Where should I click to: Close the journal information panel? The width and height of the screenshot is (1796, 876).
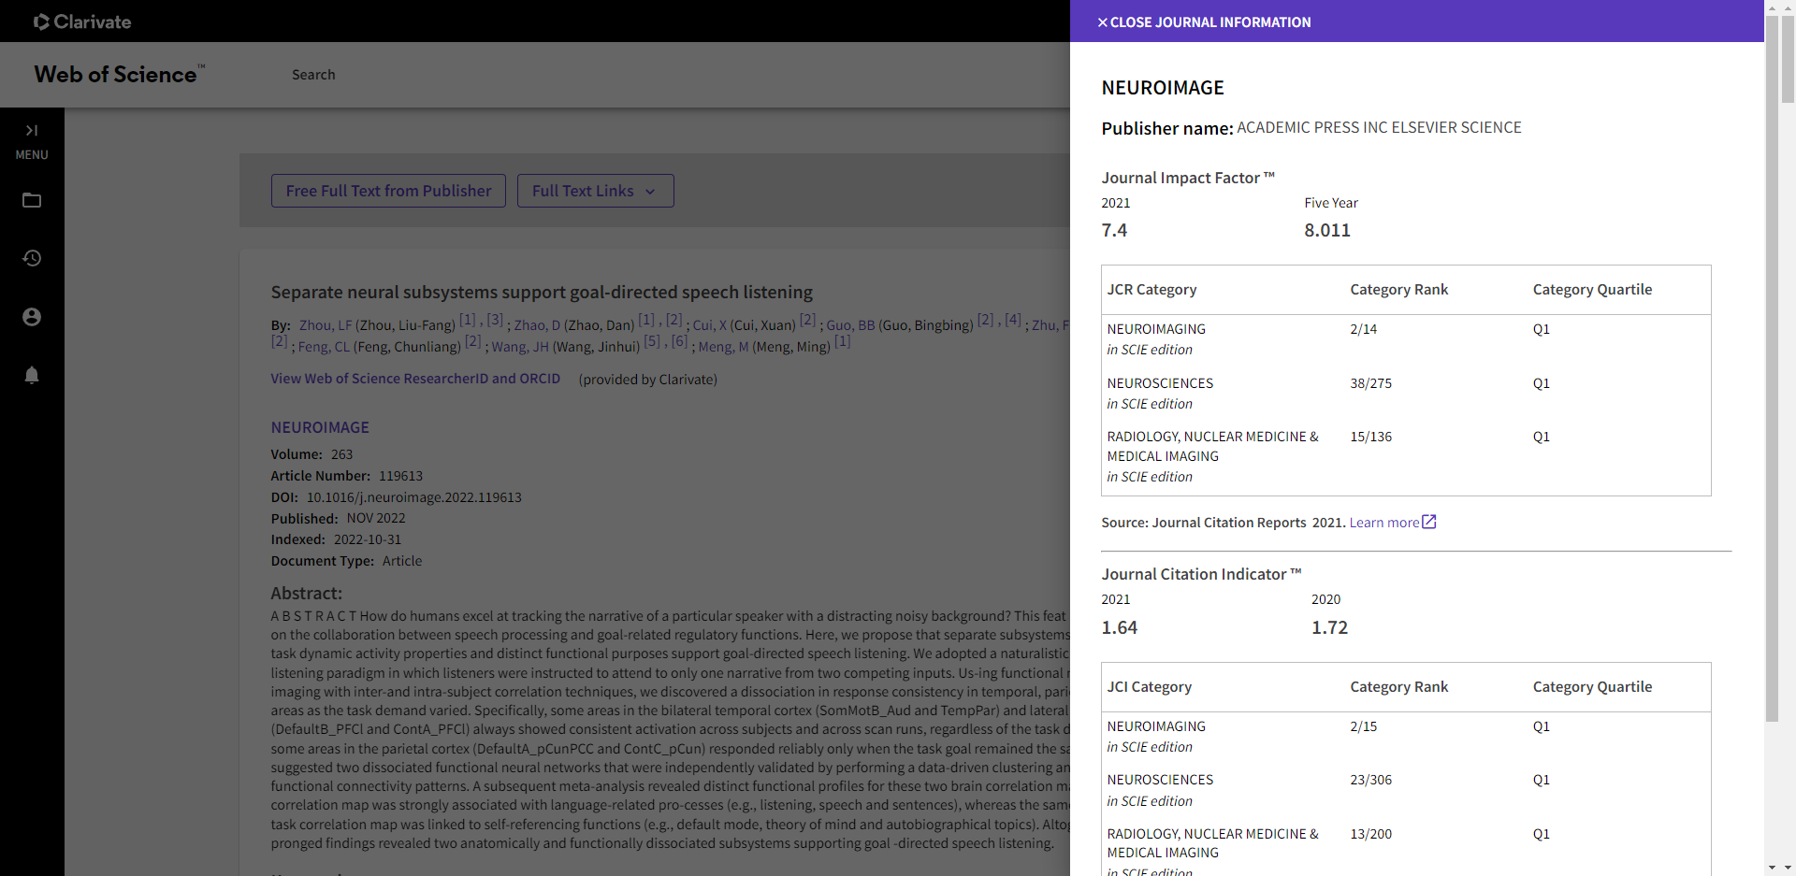pos(1204,22)
